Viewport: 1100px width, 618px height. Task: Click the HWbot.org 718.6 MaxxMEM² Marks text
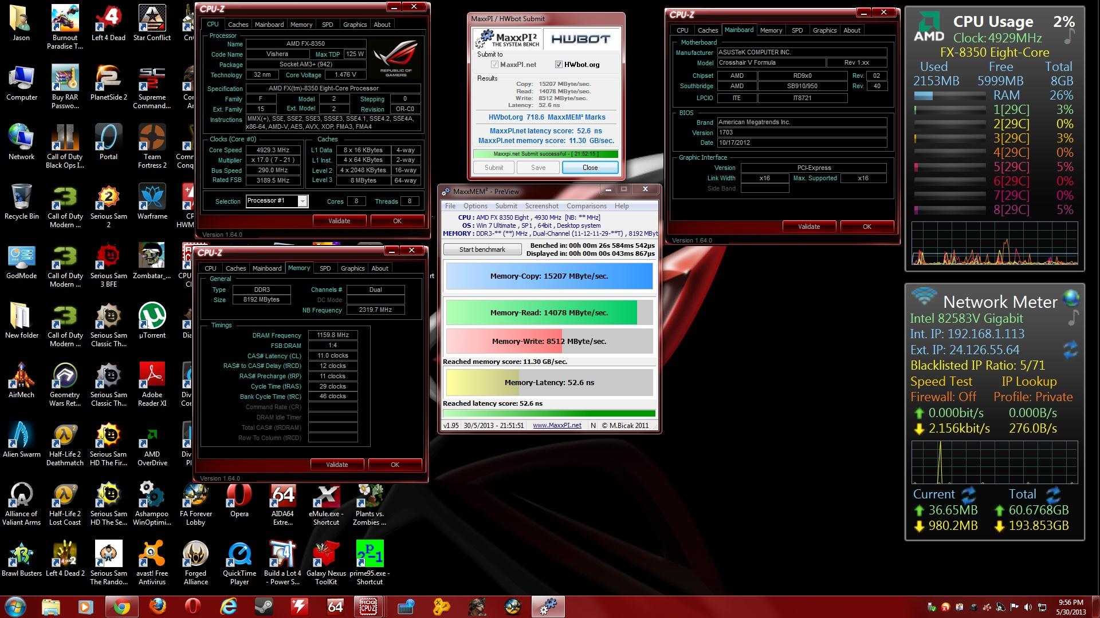pos(547,117)
